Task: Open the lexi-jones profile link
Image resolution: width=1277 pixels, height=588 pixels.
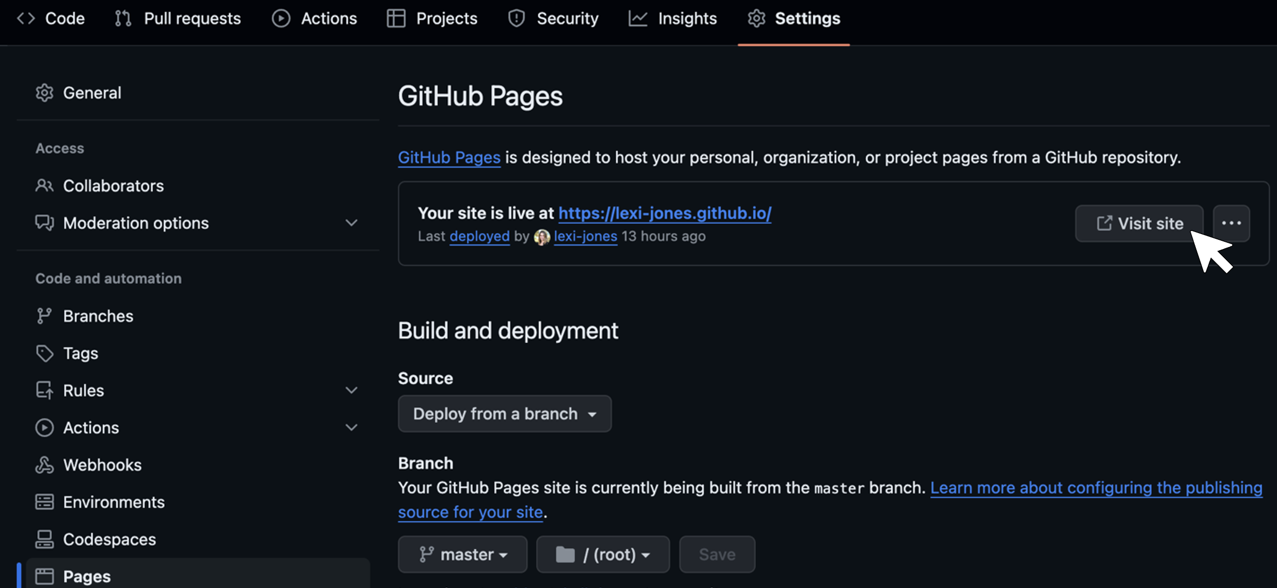Action: [x=585, y=236]
